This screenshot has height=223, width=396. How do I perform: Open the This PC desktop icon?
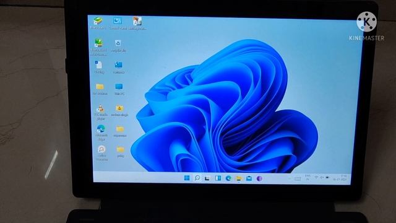(x=119, y=89)
